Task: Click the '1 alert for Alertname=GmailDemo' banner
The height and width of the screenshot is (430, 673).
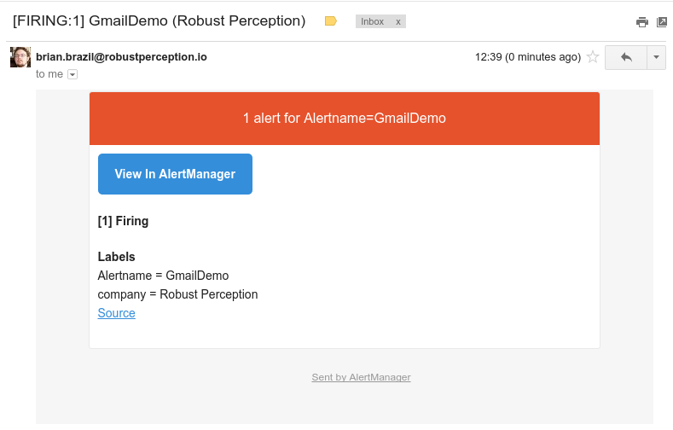Action: click(x=345, y=119)
